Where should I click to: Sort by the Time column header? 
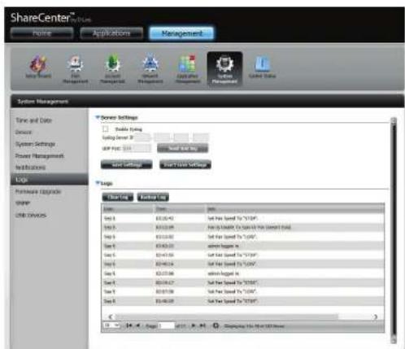click(179, 209)
